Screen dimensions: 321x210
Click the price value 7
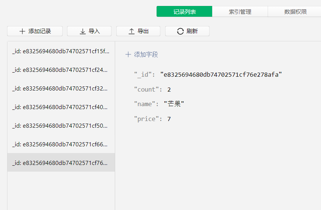pyautogui.click(x=169, y=119)
